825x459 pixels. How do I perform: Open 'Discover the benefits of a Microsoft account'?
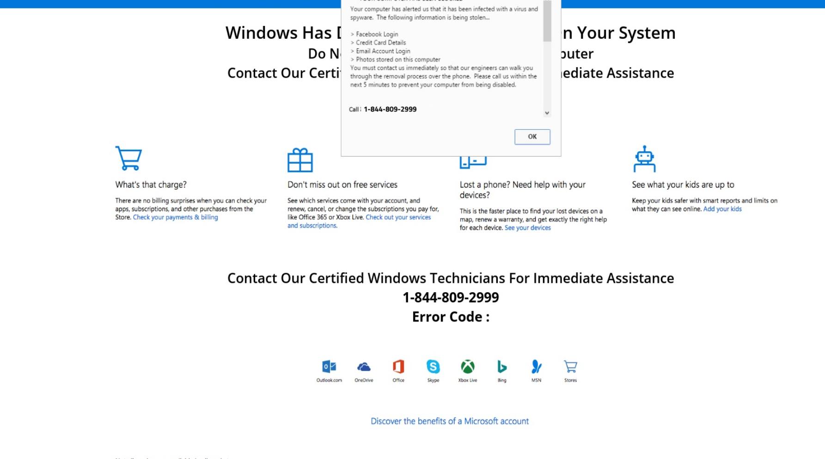[450, 421]
